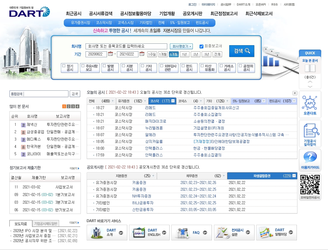The image size is (328, 250).
Task: Open the 오늘 본 문서 book icon
Action: 310,68
